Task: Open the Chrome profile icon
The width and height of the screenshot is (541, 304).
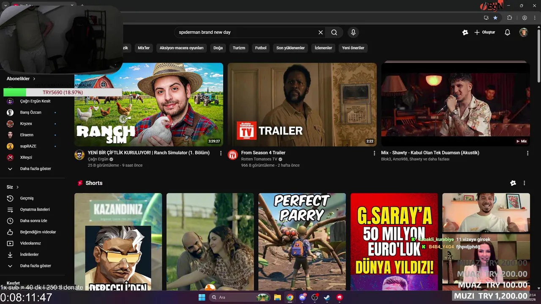Action: coord(525,18)
